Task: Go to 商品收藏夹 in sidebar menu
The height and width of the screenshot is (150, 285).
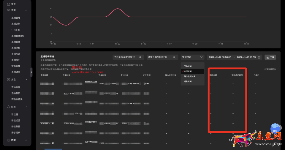Action: click(17, 99)
